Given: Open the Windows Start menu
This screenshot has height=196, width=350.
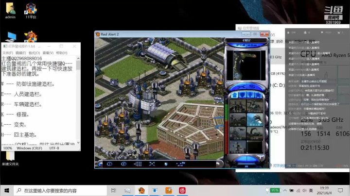Looking at the screenshot, I should click(x=7, y=191).
